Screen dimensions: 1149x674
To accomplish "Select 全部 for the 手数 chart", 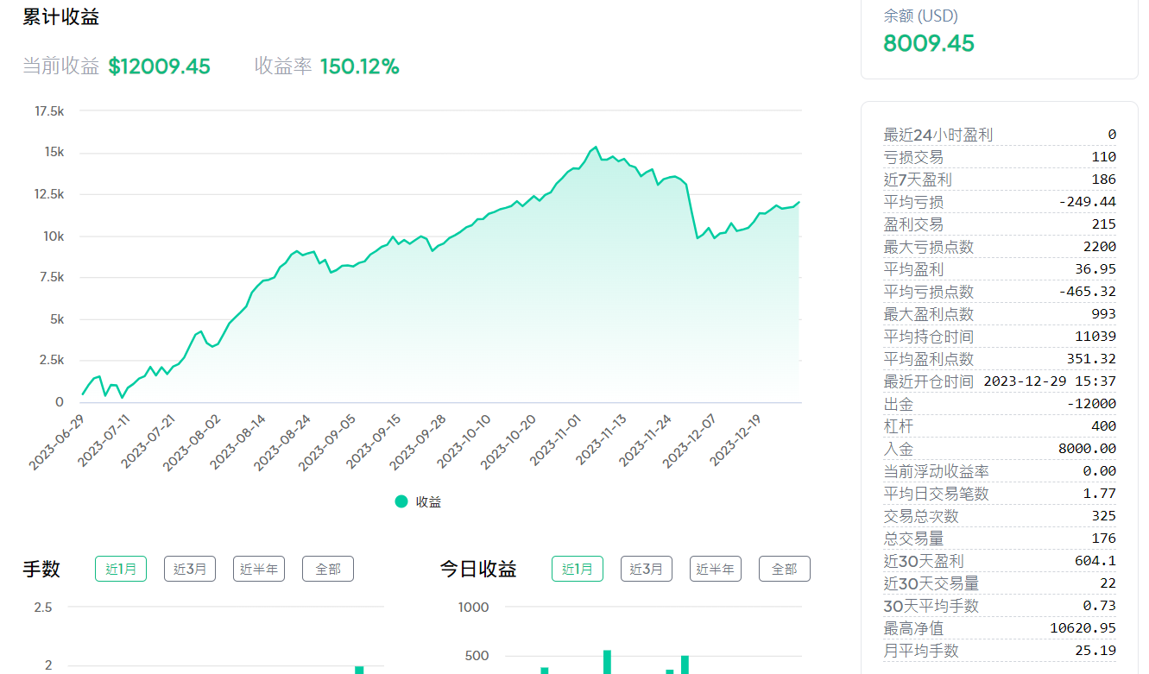I will click(x=328, y=569).
